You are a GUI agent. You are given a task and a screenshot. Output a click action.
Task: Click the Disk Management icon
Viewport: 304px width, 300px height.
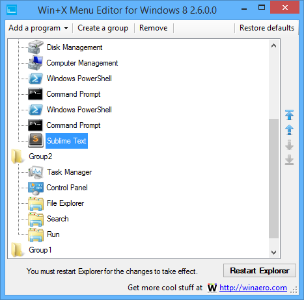coord(35,47)
